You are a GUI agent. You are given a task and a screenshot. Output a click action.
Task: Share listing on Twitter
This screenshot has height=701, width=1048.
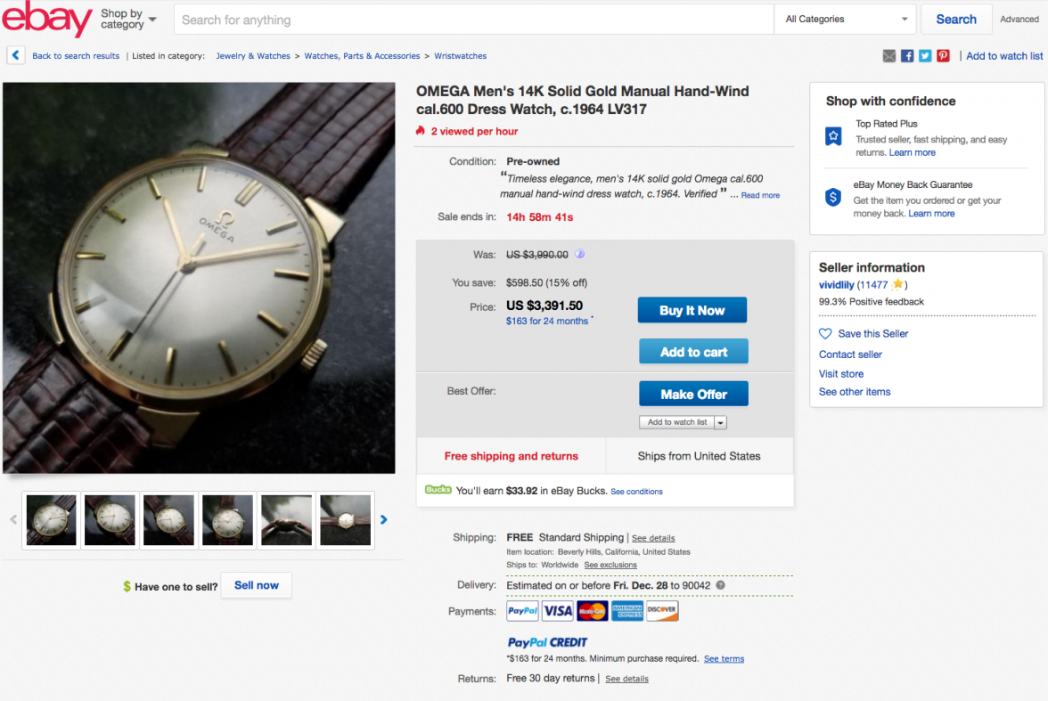click(x=925, y=56)
